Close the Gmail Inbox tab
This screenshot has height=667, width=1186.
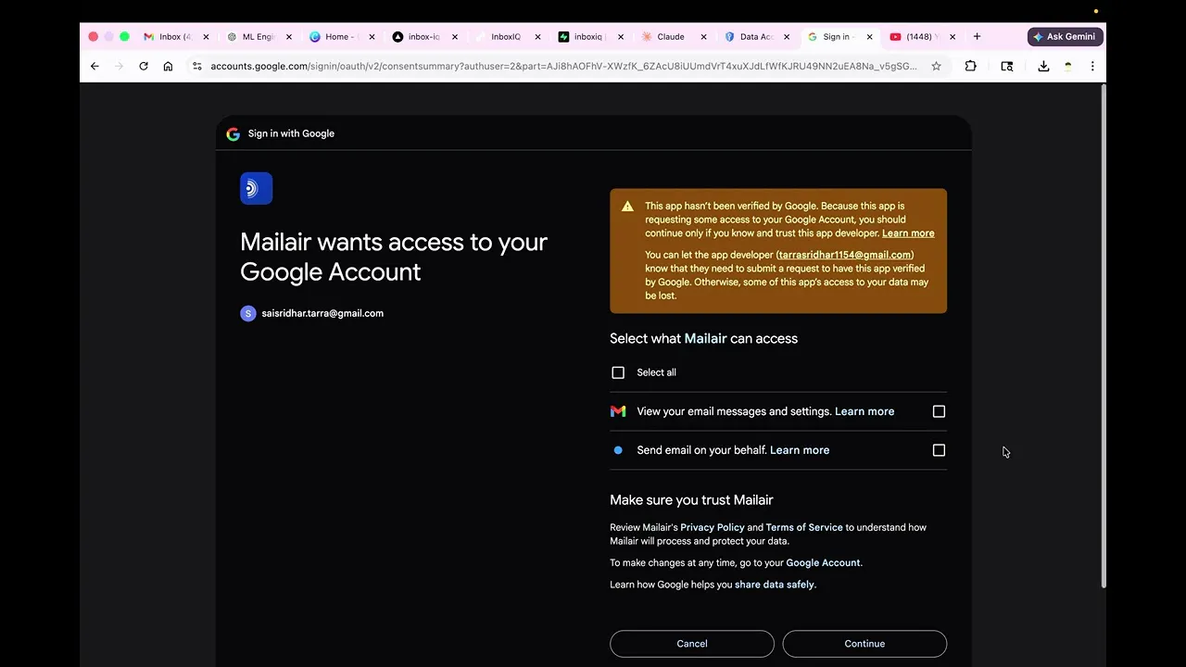pos(206,37)
